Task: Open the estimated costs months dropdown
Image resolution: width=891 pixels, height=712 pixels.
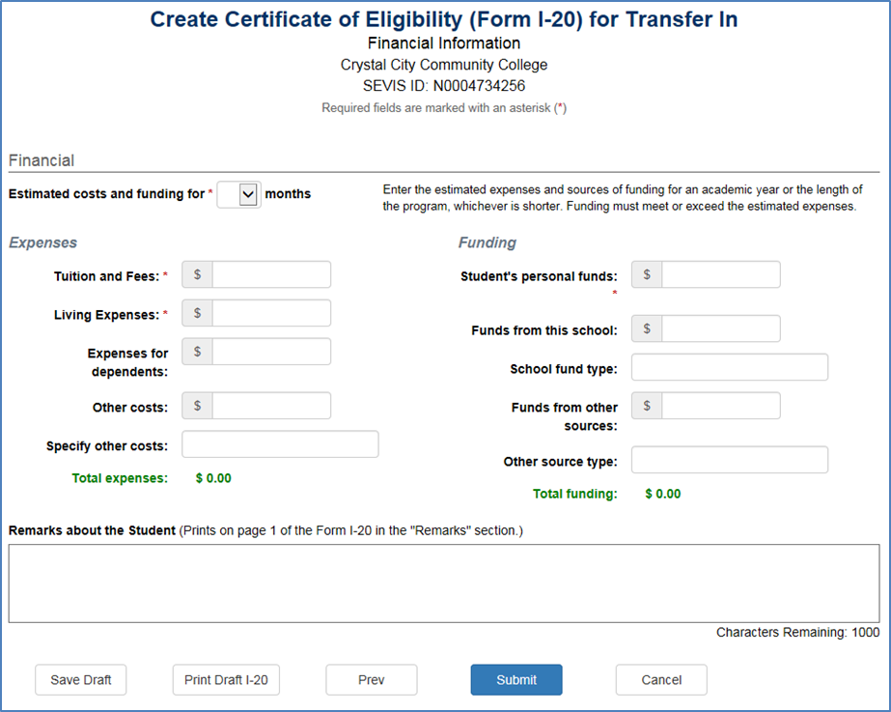Action: tap(238, 194)
